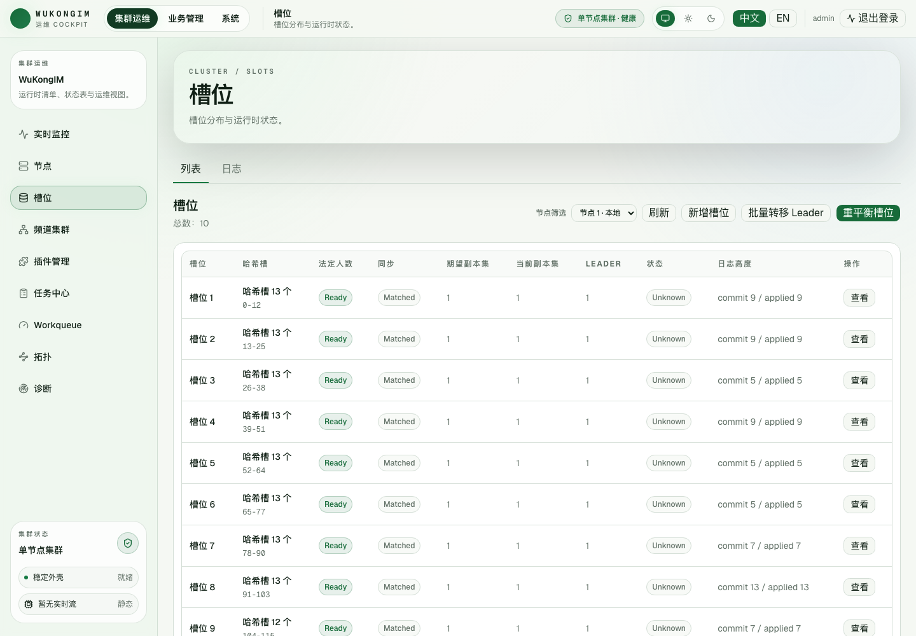Log out via 退出登录 button
This screenshot has width=916, height=636.
coord(873,18)
